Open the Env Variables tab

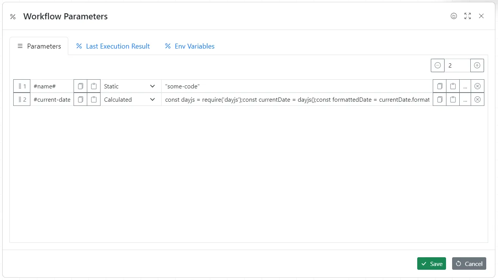click(x=189, y=46)
